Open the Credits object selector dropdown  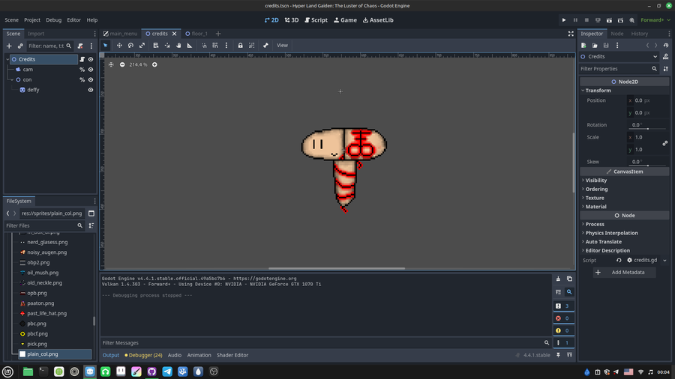(x=619, y=56)
